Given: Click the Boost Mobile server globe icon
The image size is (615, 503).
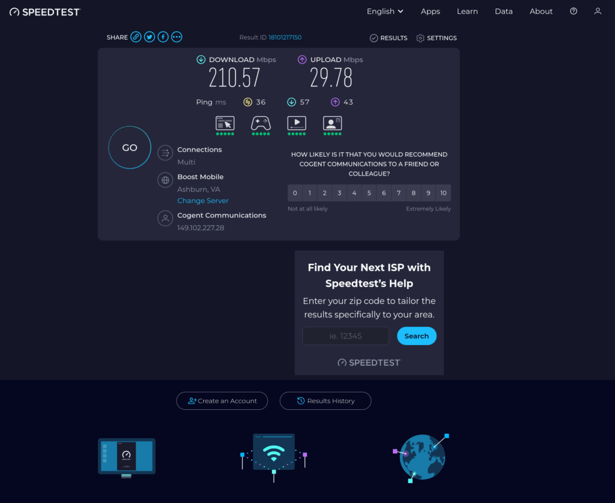Looking at the screenshot, I should point(165,180).
